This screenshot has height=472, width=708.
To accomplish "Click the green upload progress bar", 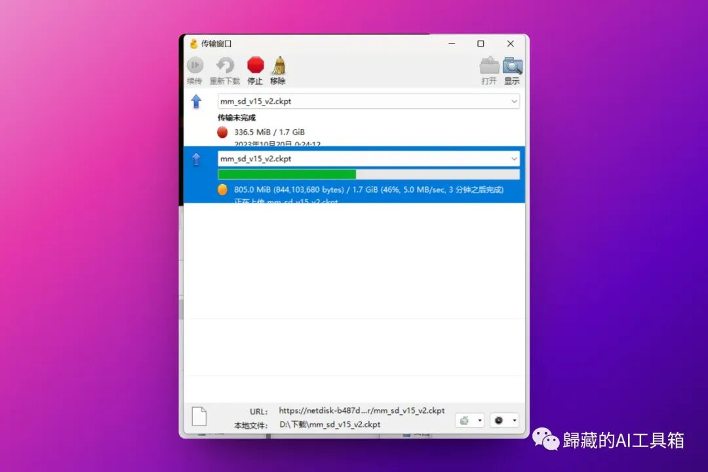I will pos(368,174).
